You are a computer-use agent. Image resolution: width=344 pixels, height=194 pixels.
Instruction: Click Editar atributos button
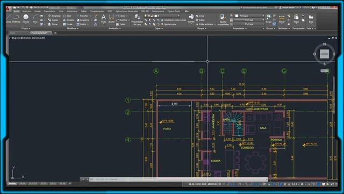pyautogui.click(x=205, y=24)
